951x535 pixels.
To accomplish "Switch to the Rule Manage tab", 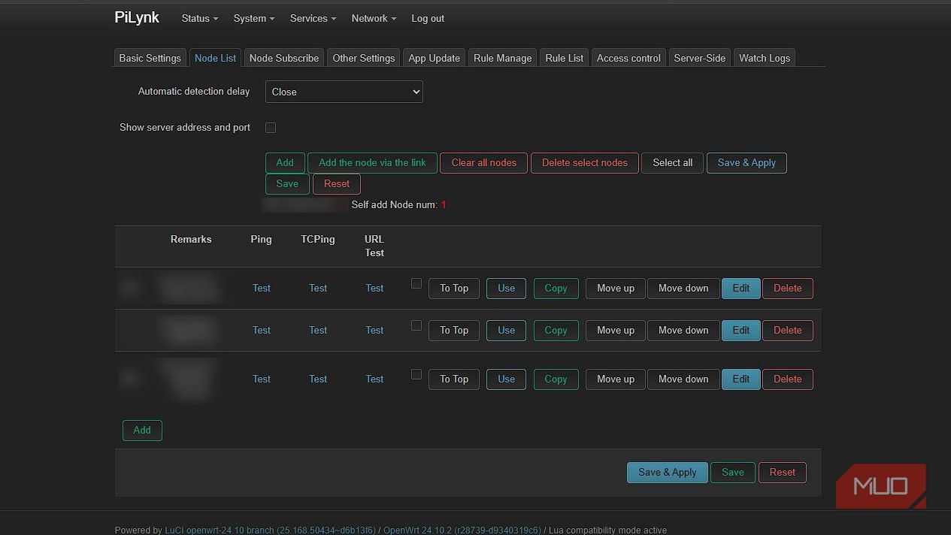I will click(502, 58).
